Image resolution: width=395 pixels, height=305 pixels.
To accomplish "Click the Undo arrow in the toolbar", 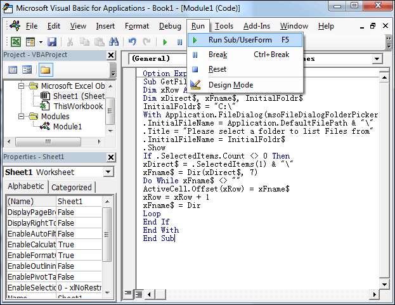I will [132, 42].
